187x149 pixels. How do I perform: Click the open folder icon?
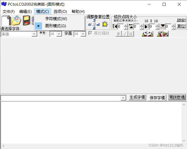tap(16, 20)
